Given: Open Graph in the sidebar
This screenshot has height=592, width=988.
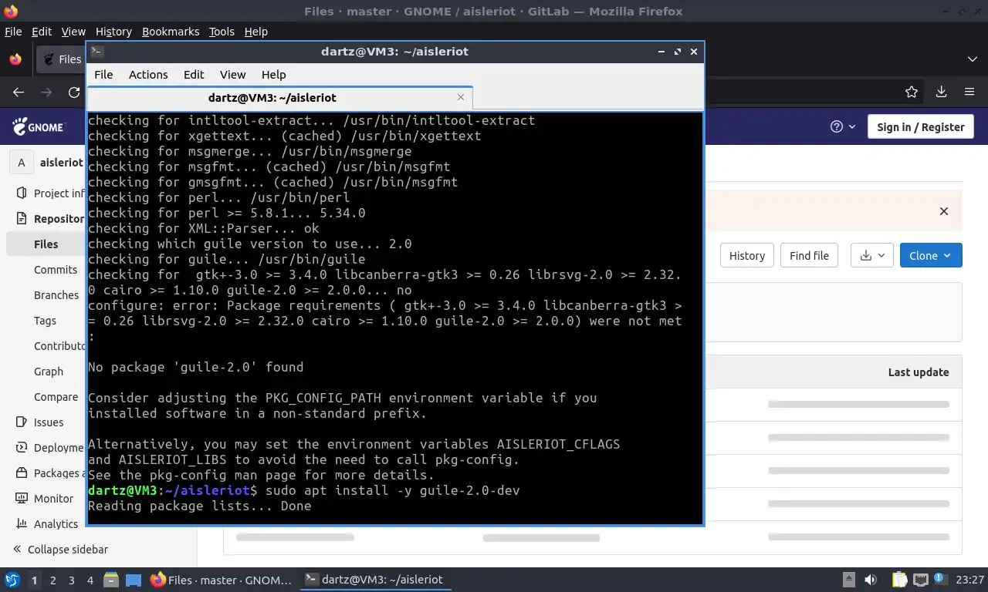Looking at the screenshot, I should click(49, 372).
